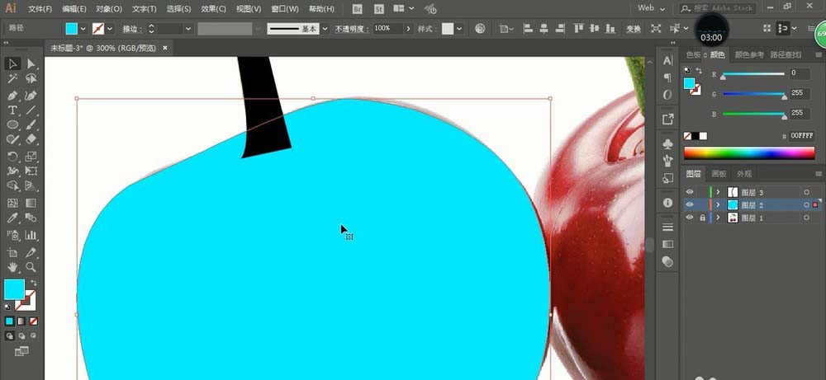The height and width of the screenshot is (380, 826).
Task: Select the Pen tool
Action: pyautogui.click(x=13, y=95)
